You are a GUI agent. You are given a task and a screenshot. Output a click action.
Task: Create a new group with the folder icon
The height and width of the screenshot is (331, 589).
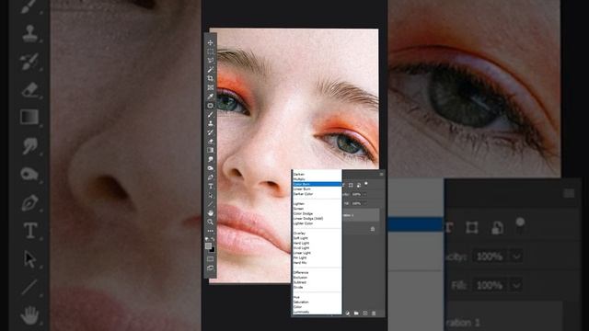pos(356,313)
